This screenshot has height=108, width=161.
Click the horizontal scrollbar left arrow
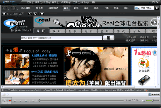tap(2, 87)
